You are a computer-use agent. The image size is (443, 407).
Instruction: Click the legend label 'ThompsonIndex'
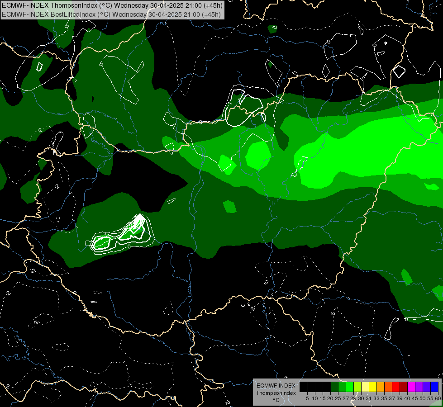[276, 393]
